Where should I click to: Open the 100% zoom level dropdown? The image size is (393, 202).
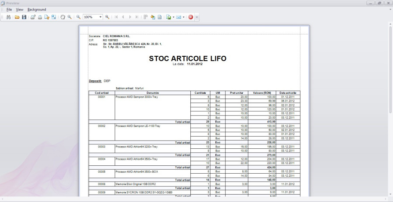click(x=101, y=17)
